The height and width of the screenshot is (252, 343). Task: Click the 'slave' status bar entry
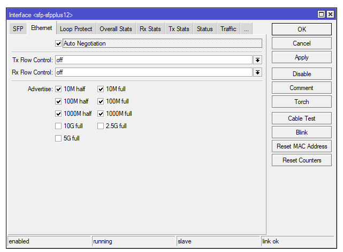[218, 241]
